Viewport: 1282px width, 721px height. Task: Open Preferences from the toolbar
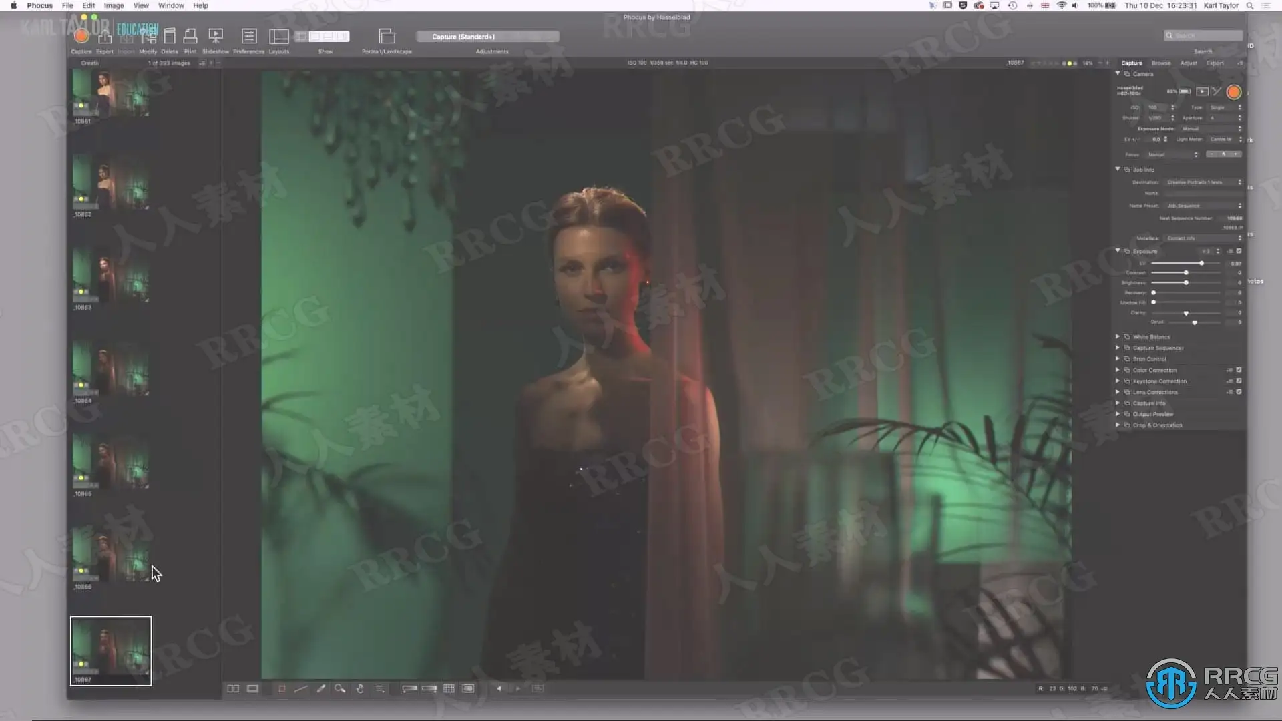pyautogui.click(x=248, y=37)
